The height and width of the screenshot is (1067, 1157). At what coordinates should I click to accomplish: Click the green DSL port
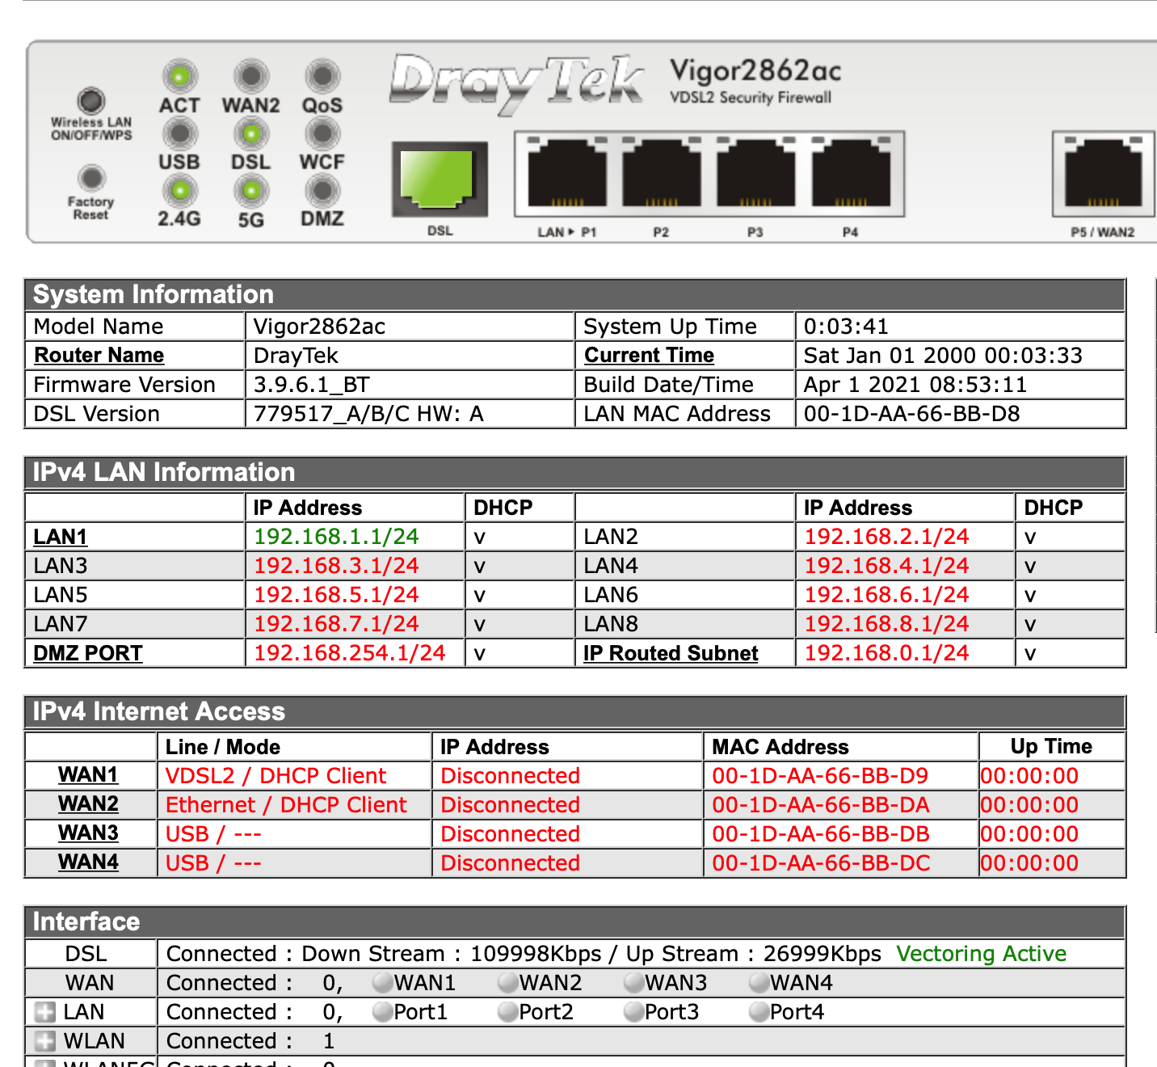tap(440, 179)
